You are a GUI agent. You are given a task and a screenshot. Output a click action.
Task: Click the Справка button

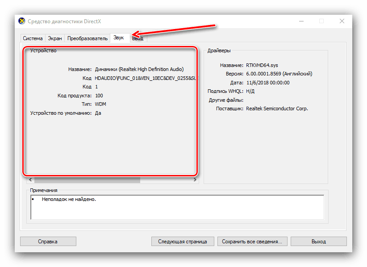tap(48, 242)
